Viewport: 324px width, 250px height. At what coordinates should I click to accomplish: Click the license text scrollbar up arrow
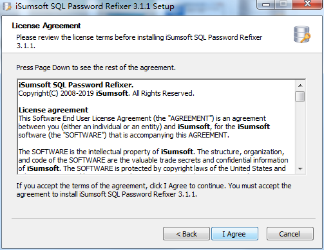[x=300, y=85]
